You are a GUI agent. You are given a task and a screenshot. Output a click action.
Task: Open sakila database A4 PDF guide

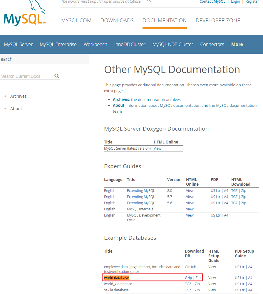click(x=250, y=290)
